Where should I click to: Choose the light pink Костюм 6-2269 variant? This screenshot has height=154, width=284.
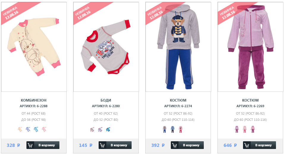(245, 129)
